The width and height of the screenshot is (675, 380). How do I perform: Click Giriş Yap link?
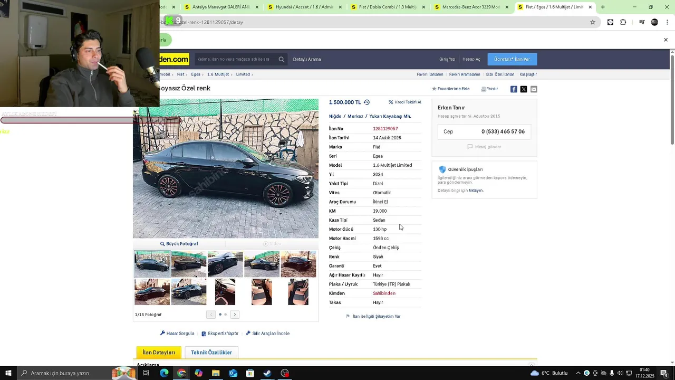447,59
